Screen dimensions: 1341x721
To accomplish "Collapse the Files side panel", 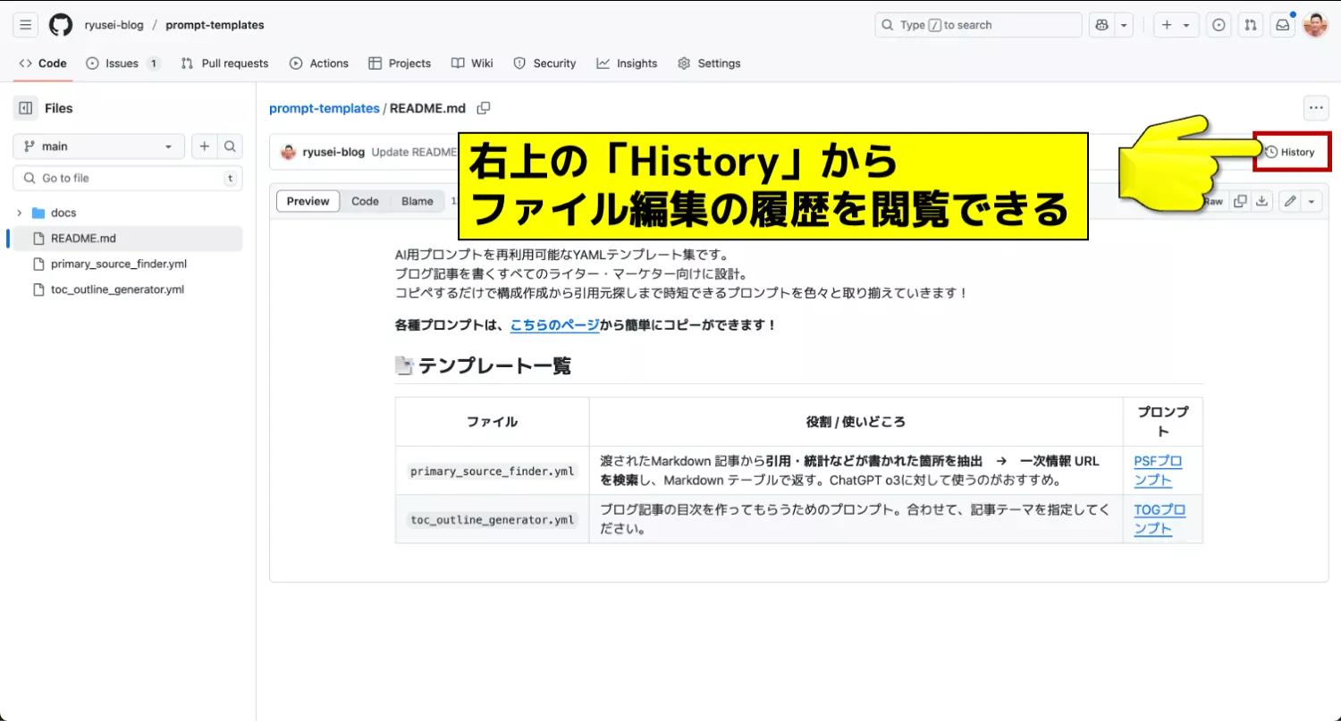I will click(26, 108).
